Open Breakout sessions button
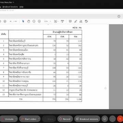The height and width of the screenshot is (123, 123). point(87,119)
